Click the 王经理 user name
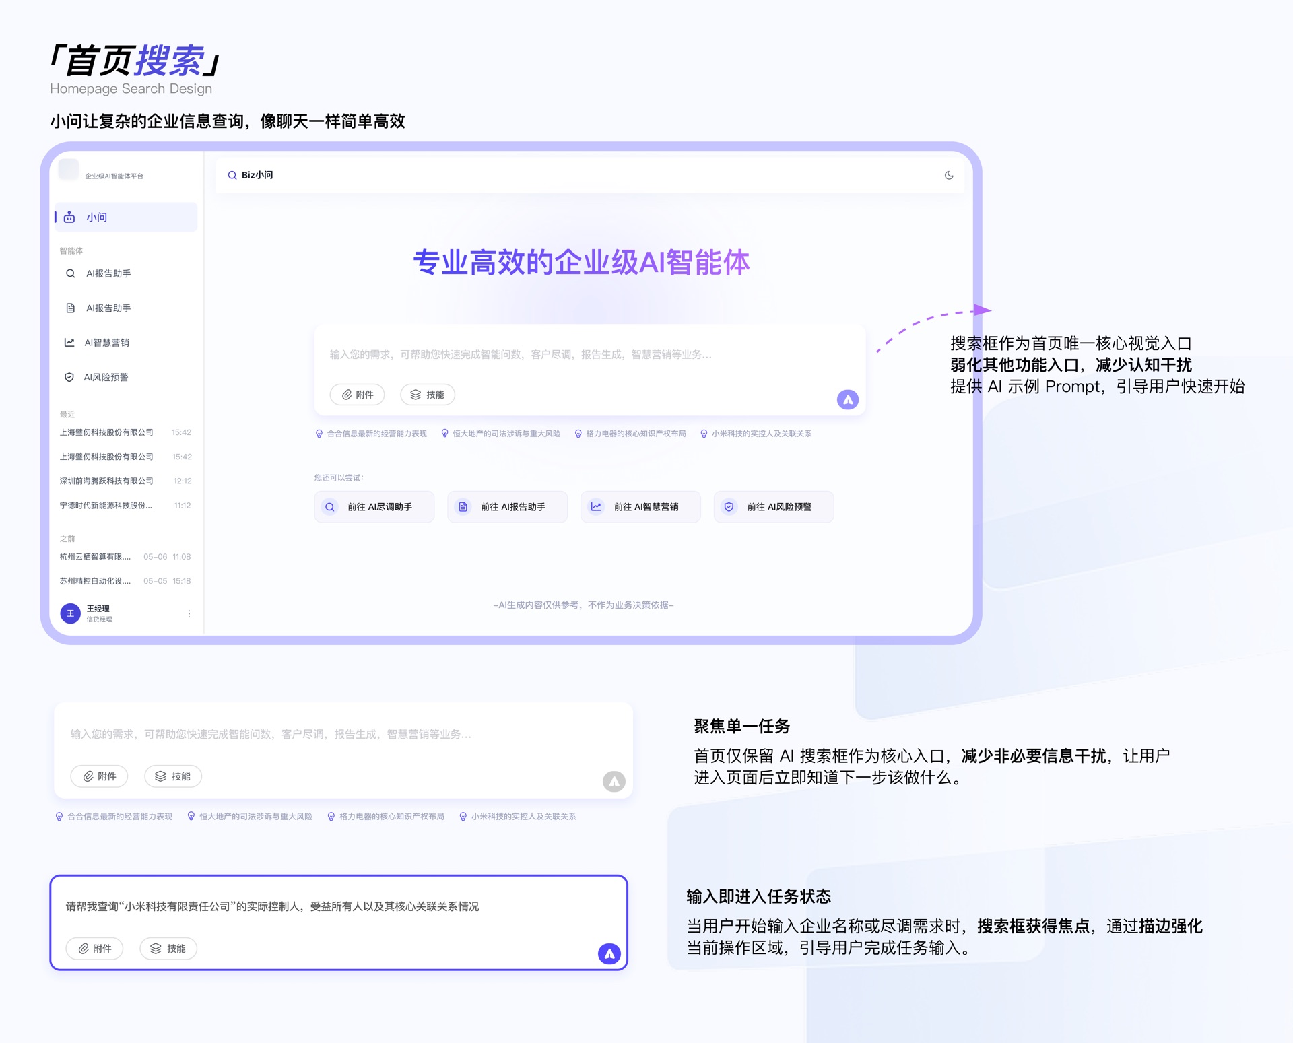This screenshot has width=1293, height=1043. 98,609
